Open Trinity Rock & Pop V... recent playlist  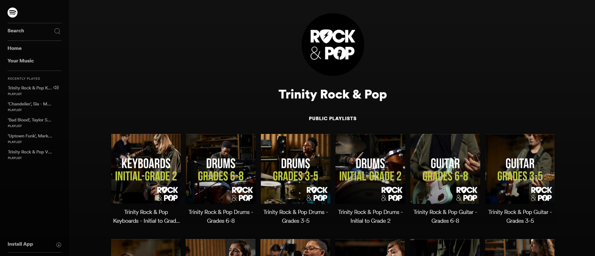(30, 154)
